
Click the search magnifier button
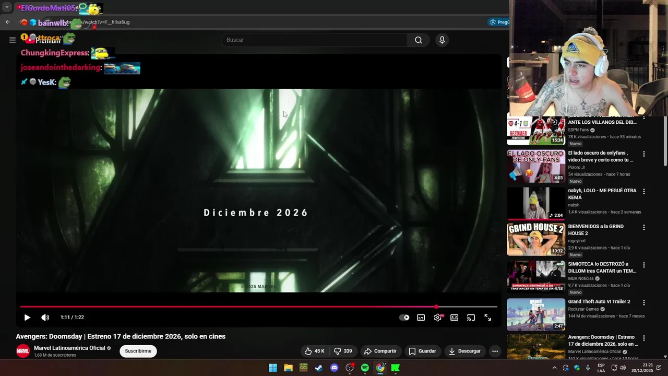pos(419,40)
